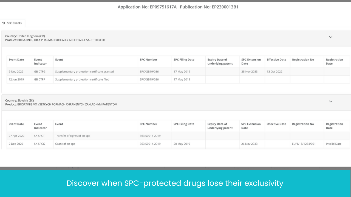Collapse the Slovakia (SK) section chevron

pos(330,101)
